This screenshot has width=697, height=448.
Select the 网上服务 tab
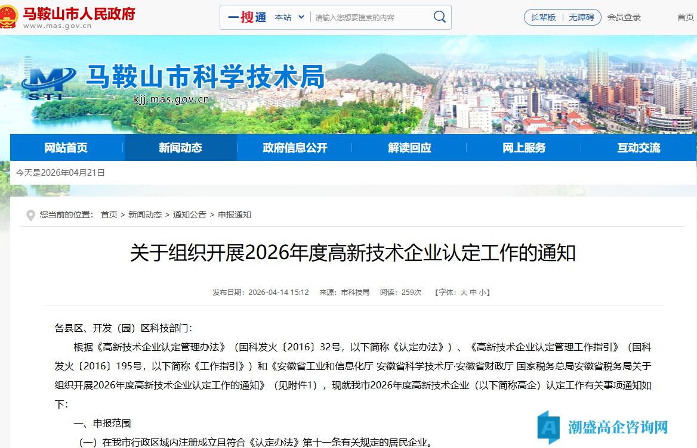click(523, 147)
